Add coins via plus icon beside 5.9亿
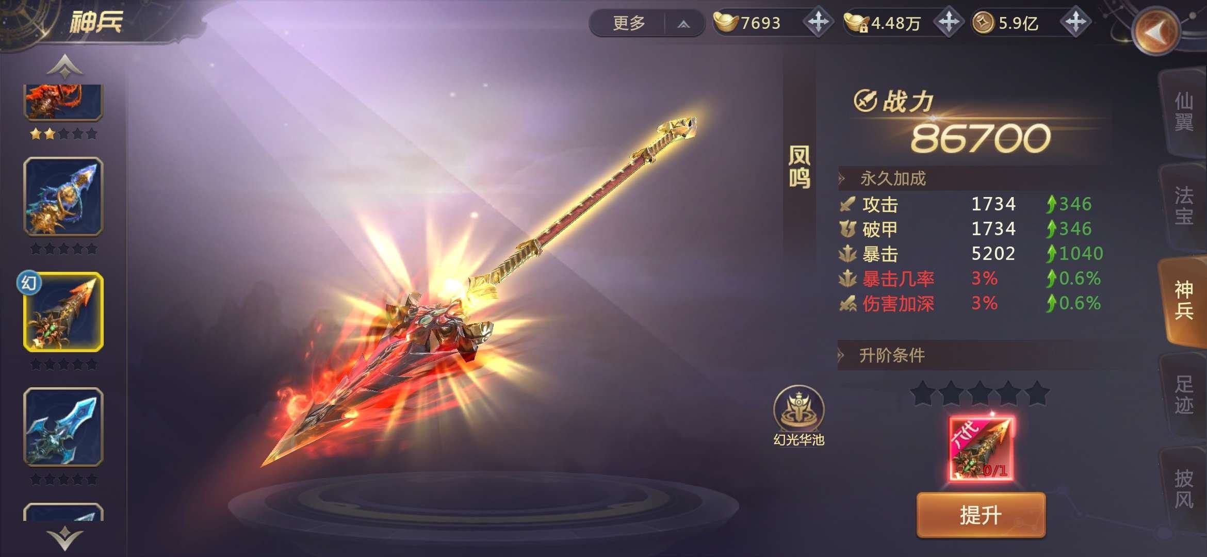This screenshot has height=557, width=1207. coord(1075,22)
